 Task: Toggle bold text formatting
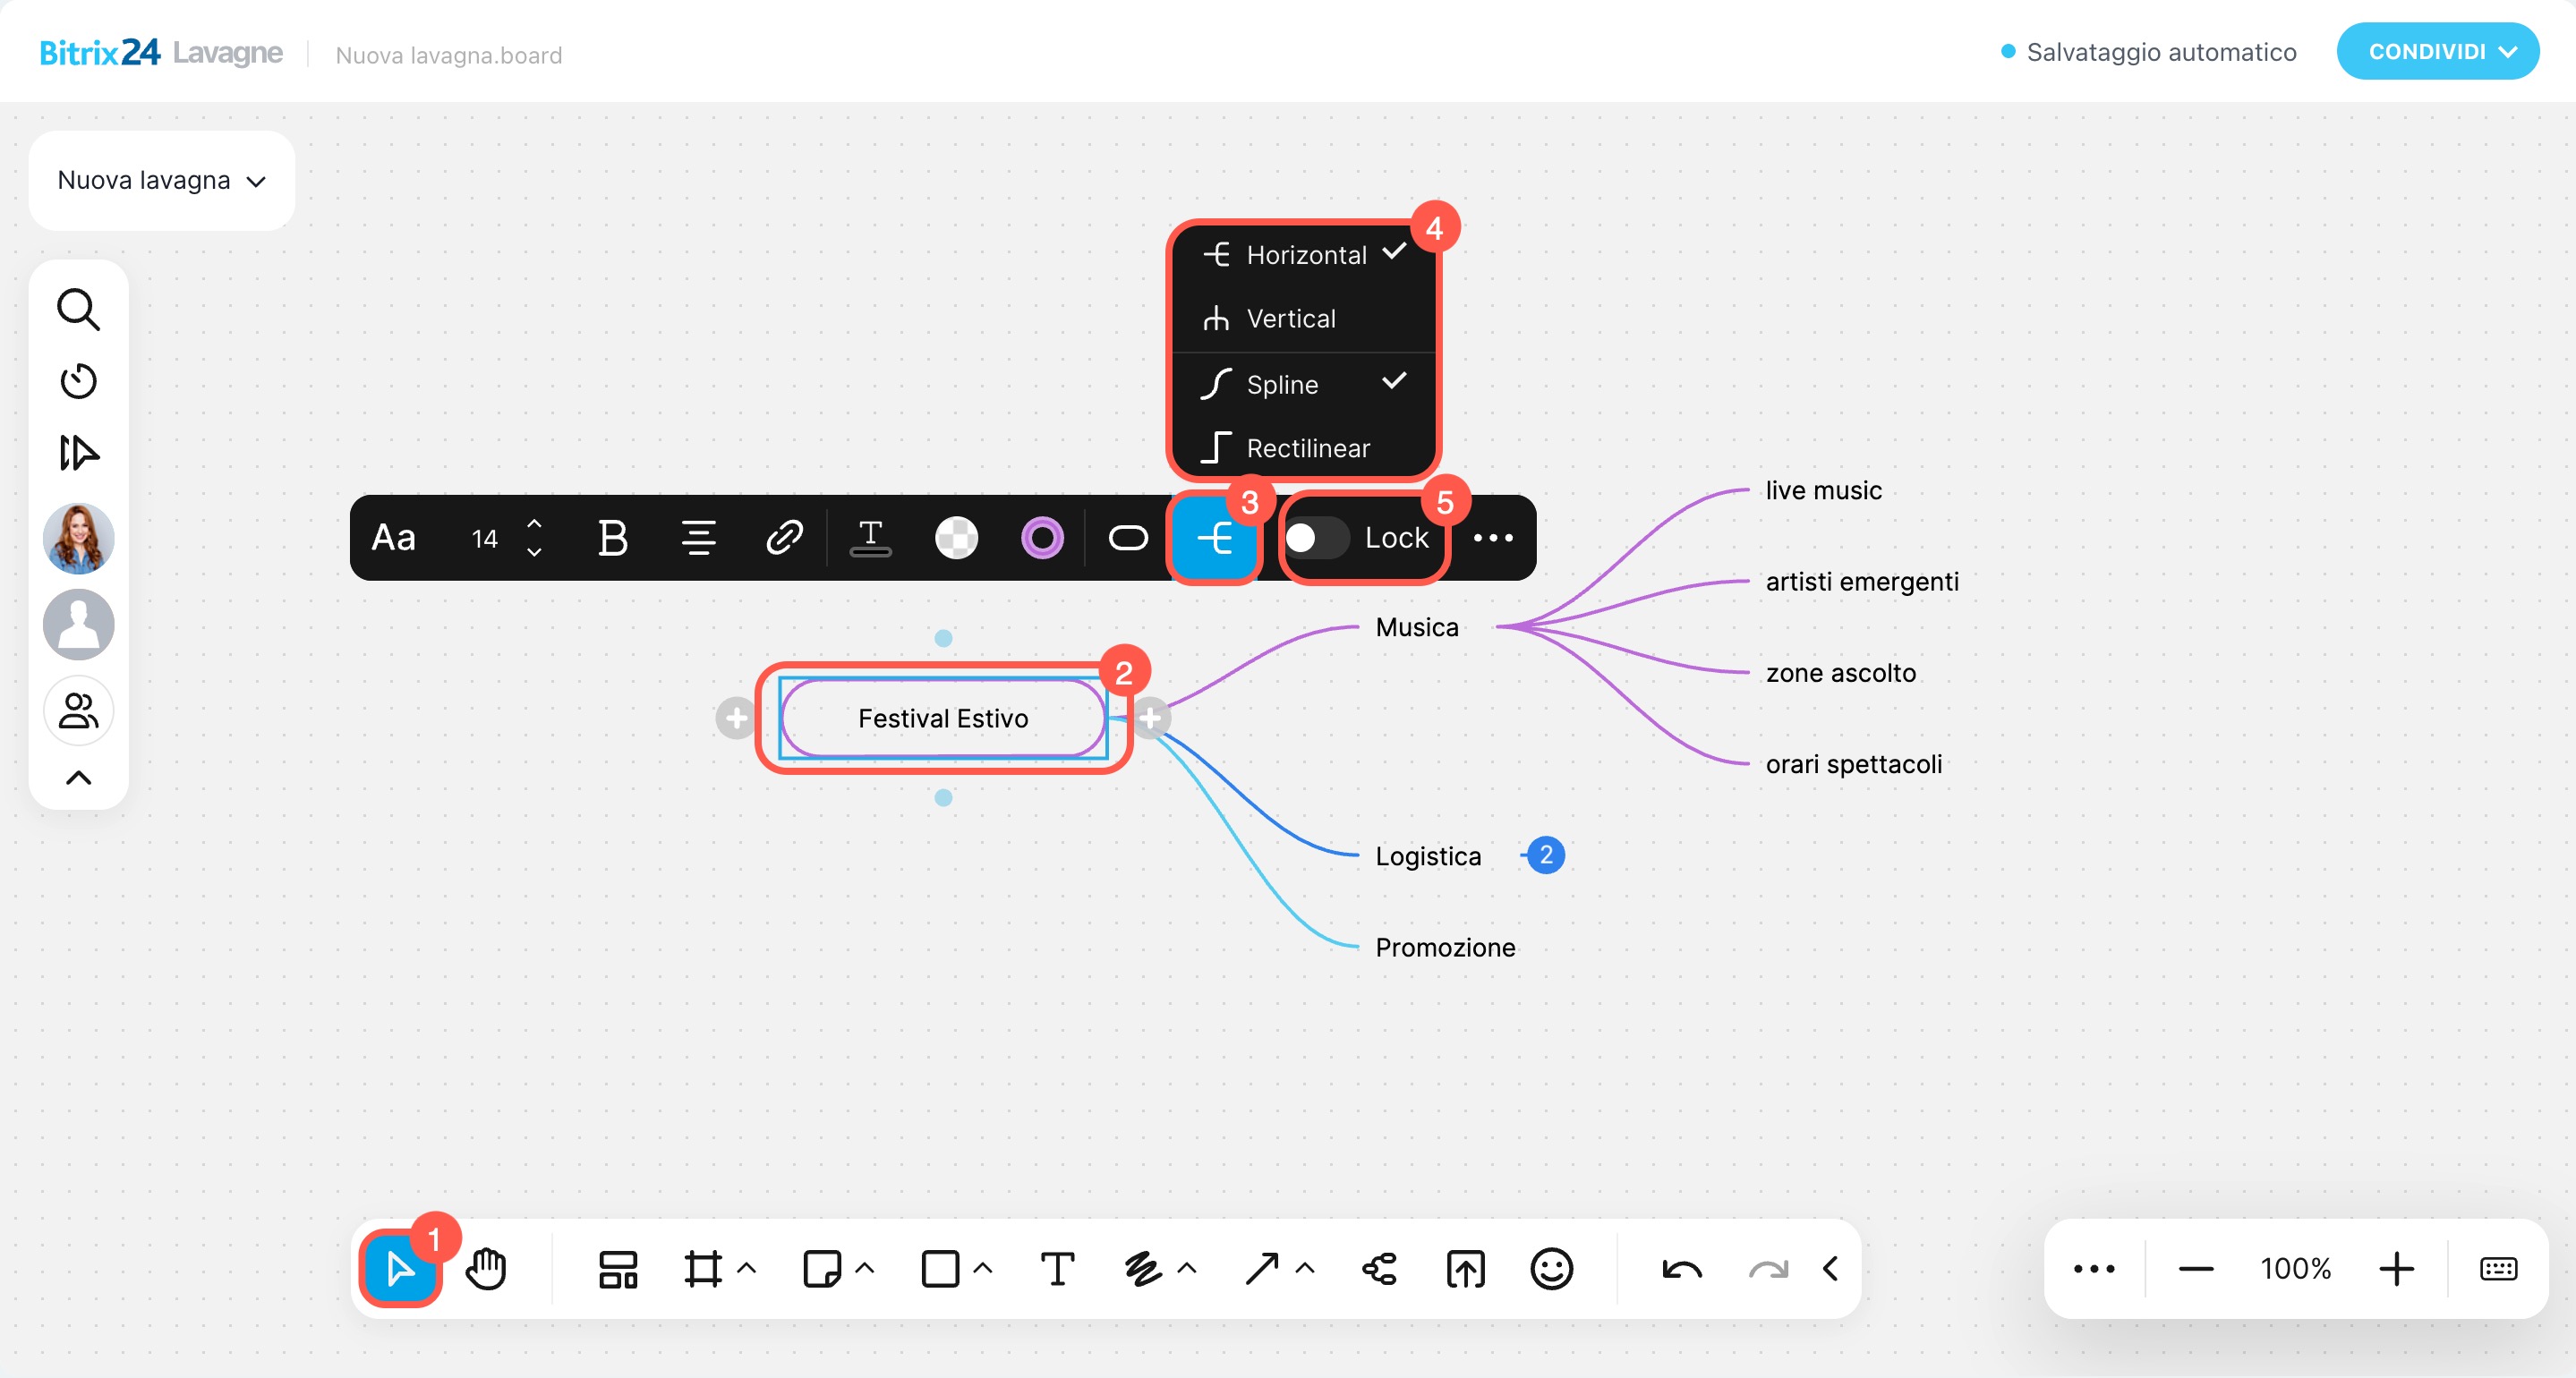pyautogui.click(x=612, y=538)
